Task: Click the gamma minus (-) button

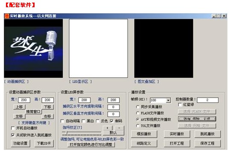Action: click(119, 128)
